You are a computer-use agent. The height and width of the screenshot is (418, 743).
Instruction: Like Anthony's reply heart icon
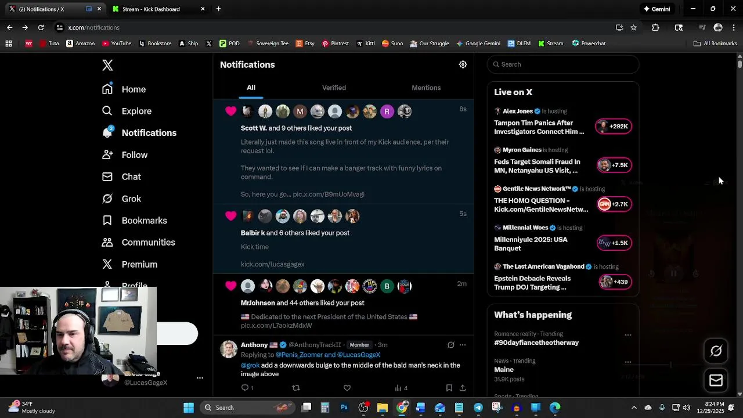pos(347,388)
